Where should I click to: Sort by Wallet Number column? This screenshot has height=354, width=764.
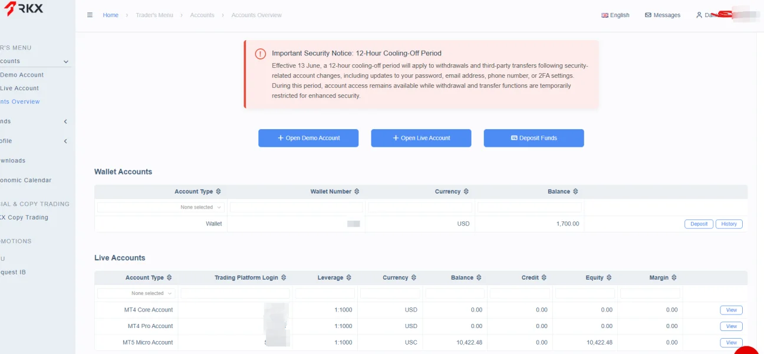(357, 192)
